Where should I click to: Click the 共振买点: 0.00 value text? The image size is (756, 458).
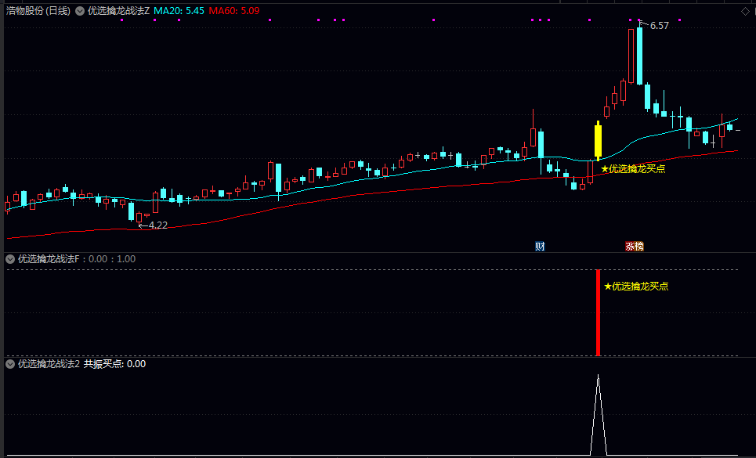click(114, 364)
